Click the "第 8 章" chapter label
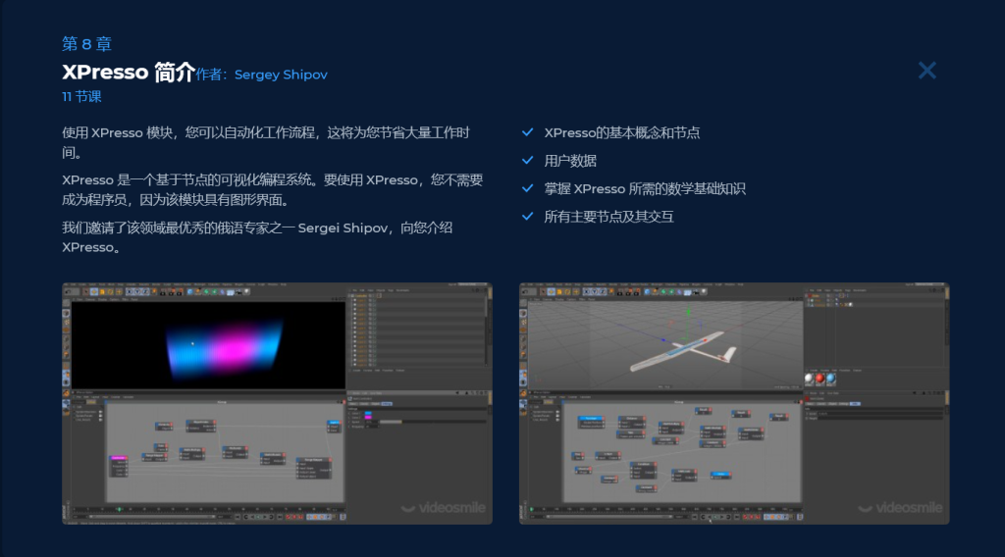This screenshot has height=557, width=1005. point(86,44)
